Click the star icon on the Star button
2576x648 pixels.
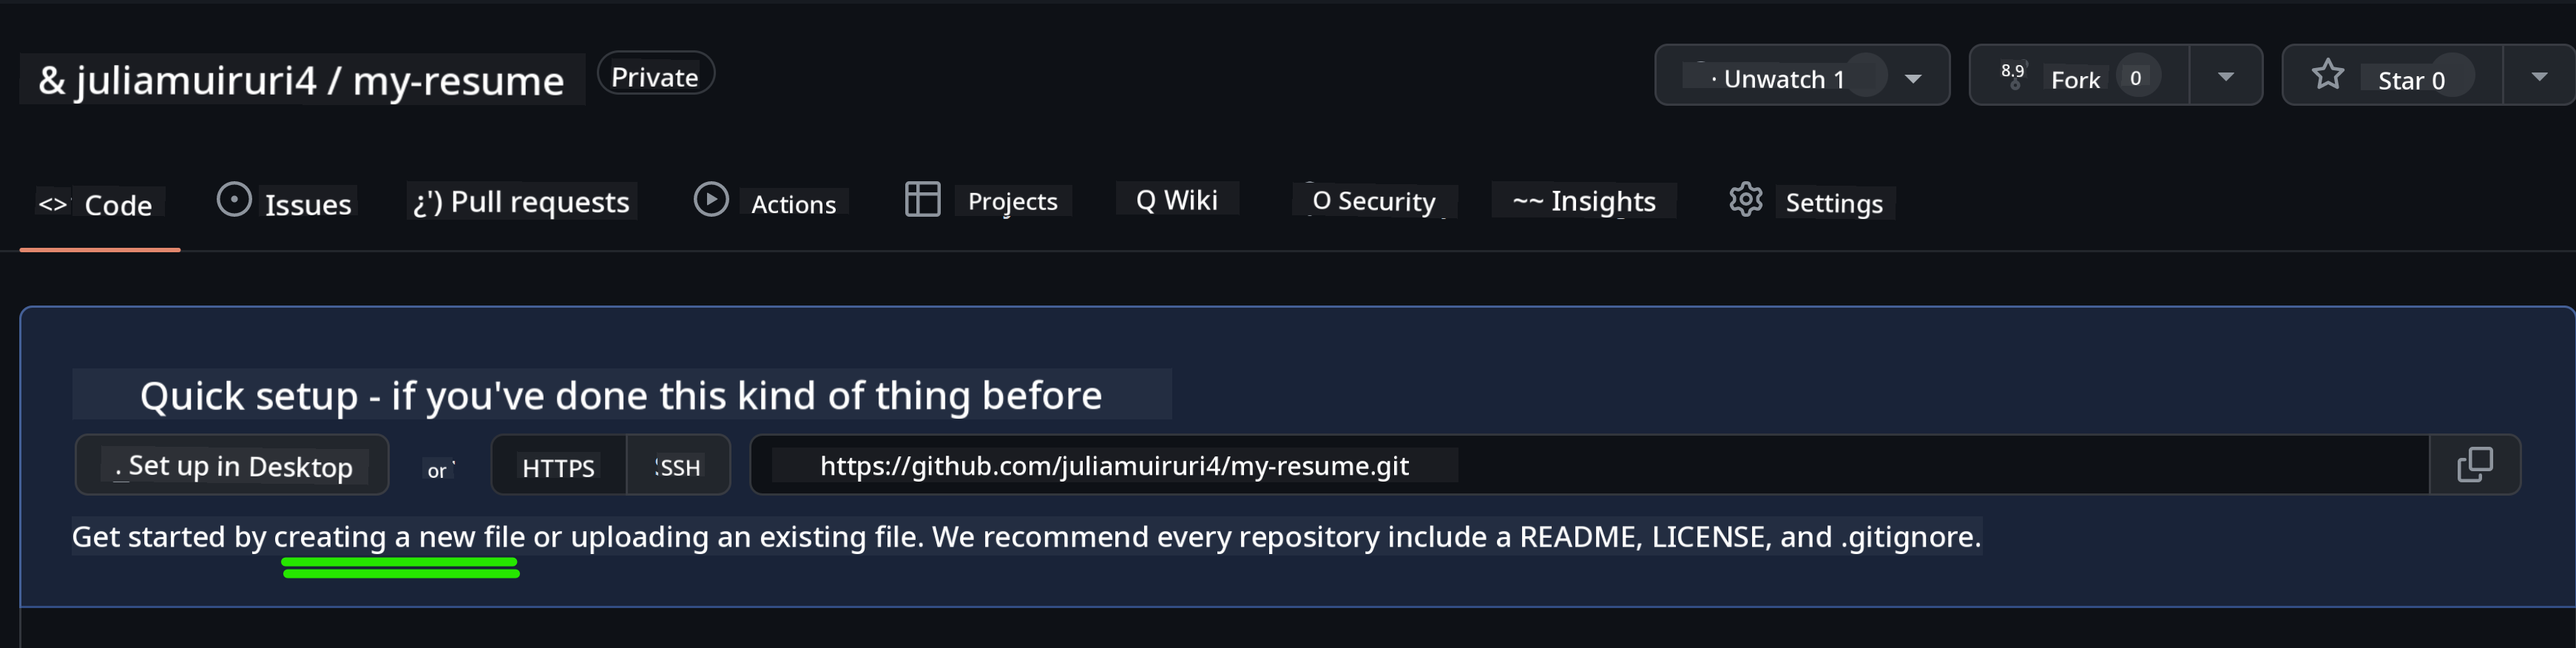pyautogui.click(x=2328, y=75)
